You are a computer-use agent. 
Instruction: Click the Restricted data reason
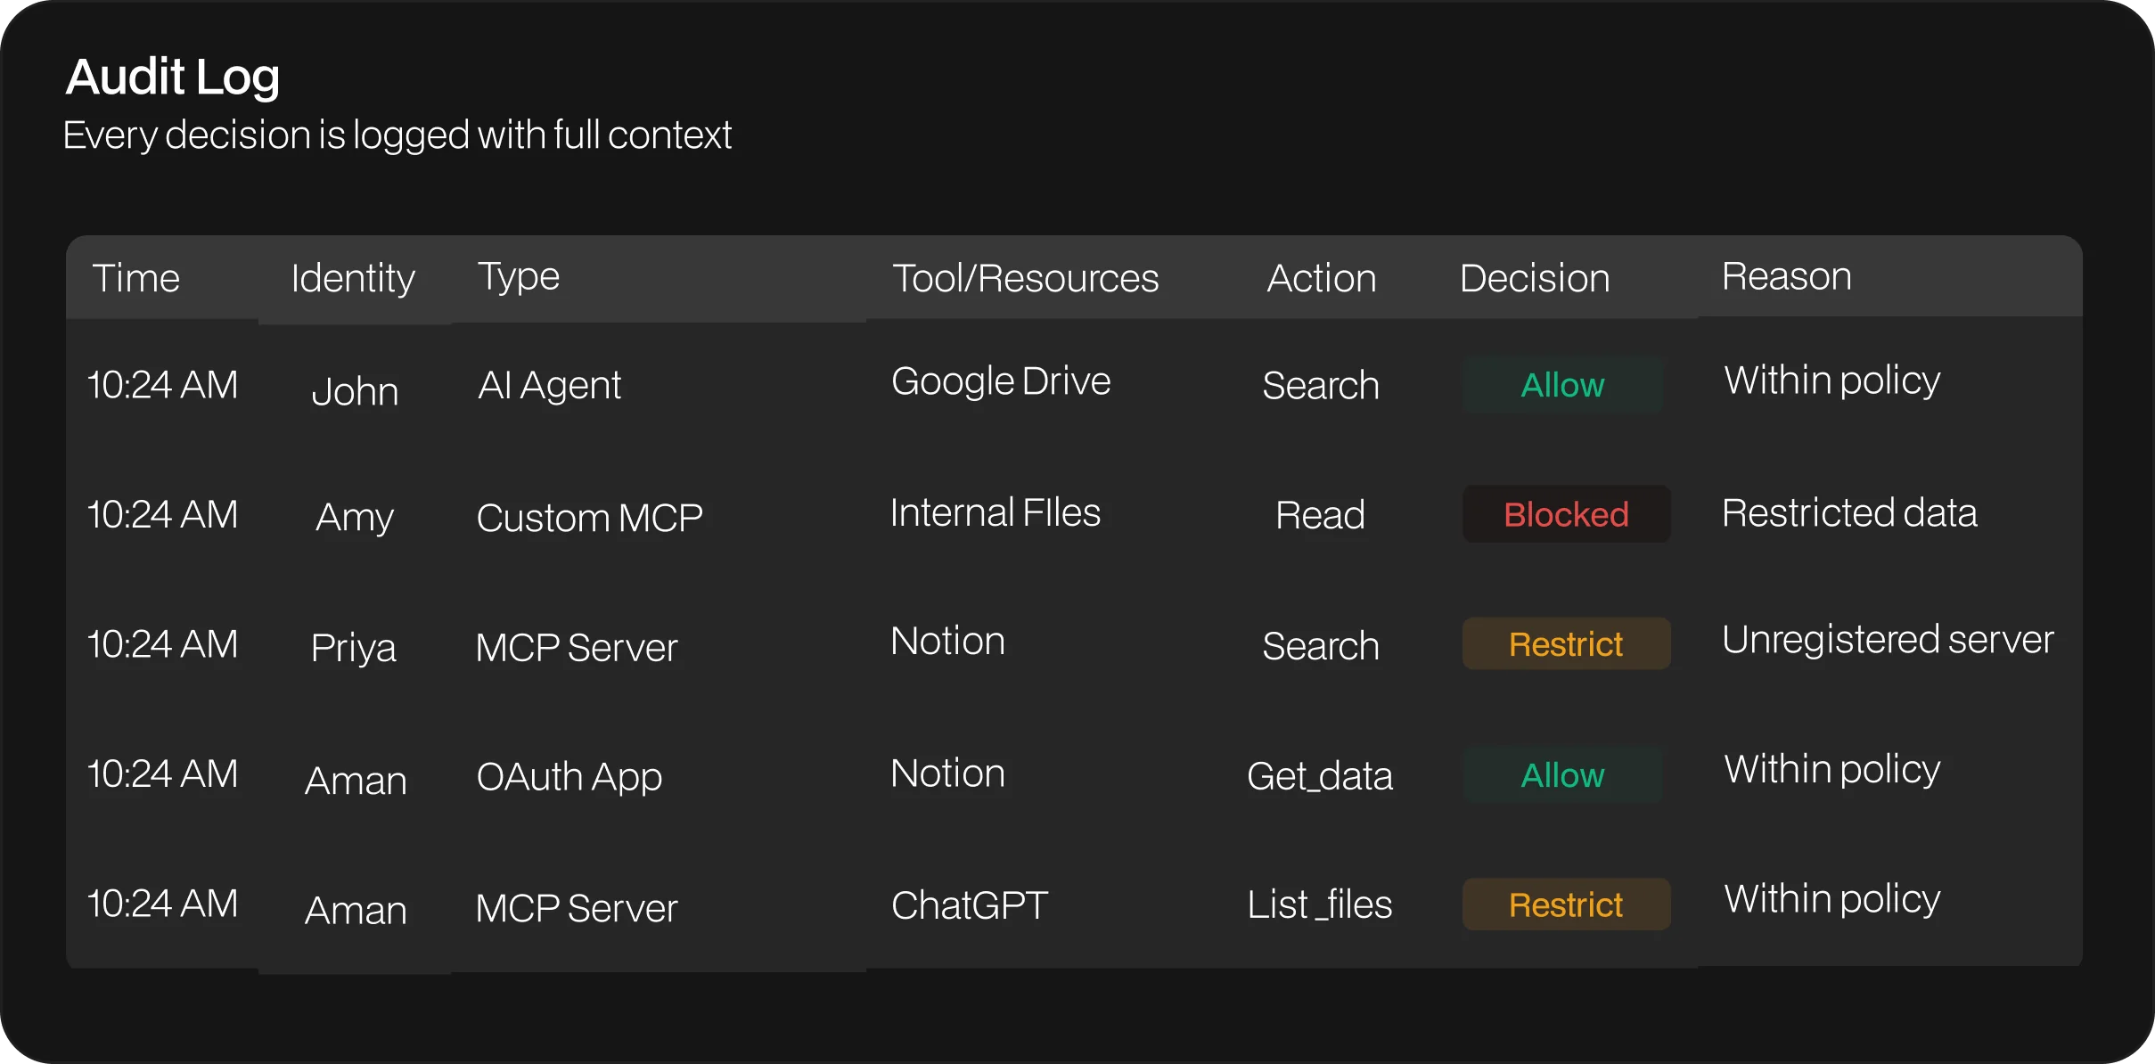point(1849,512)
